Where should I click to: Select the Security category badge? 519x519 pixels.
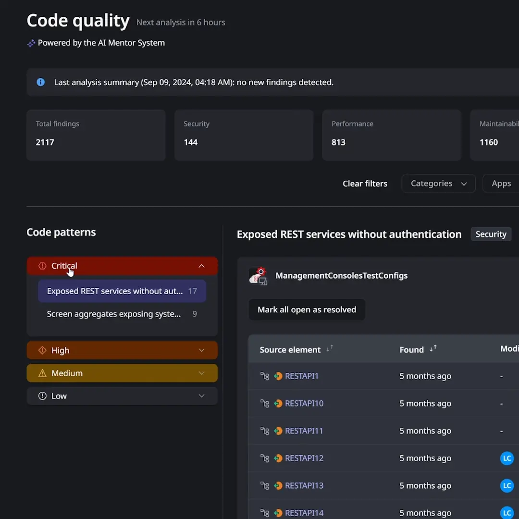[491, 234]
